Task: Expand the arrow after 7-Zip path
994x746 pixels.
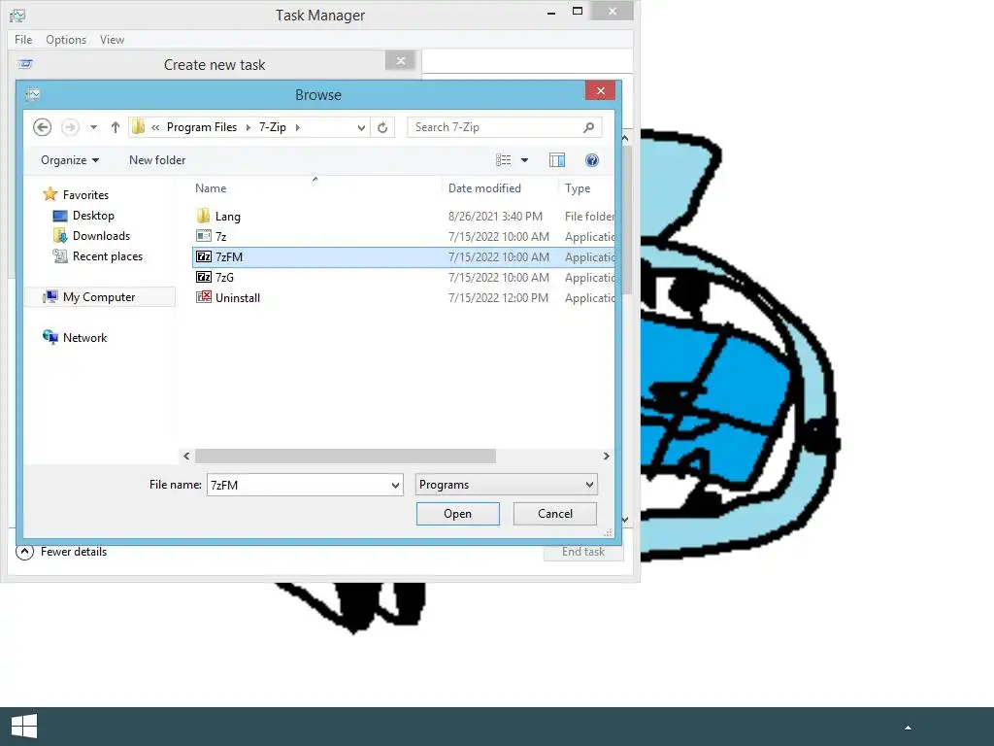Action: tap(297, 127)
